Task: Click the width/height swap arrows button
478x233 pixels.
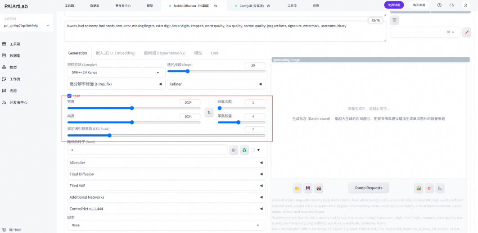Action: pyautogui.click(x=209, y=112)
